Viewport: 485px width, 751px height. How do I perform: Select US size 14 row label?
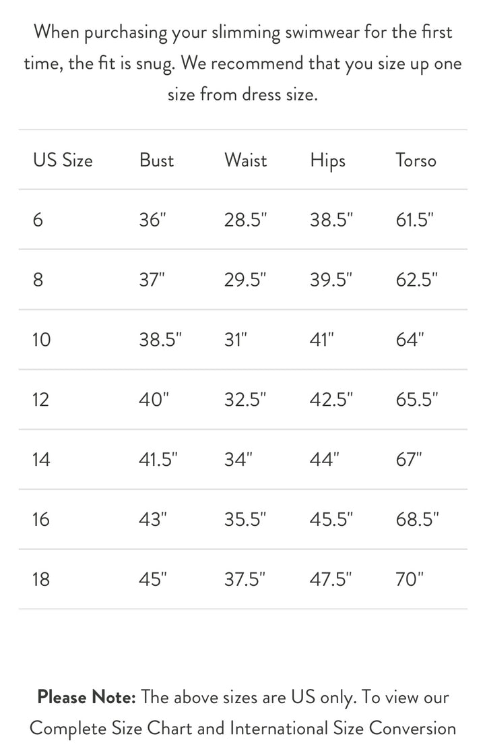(x=41, y=459)
